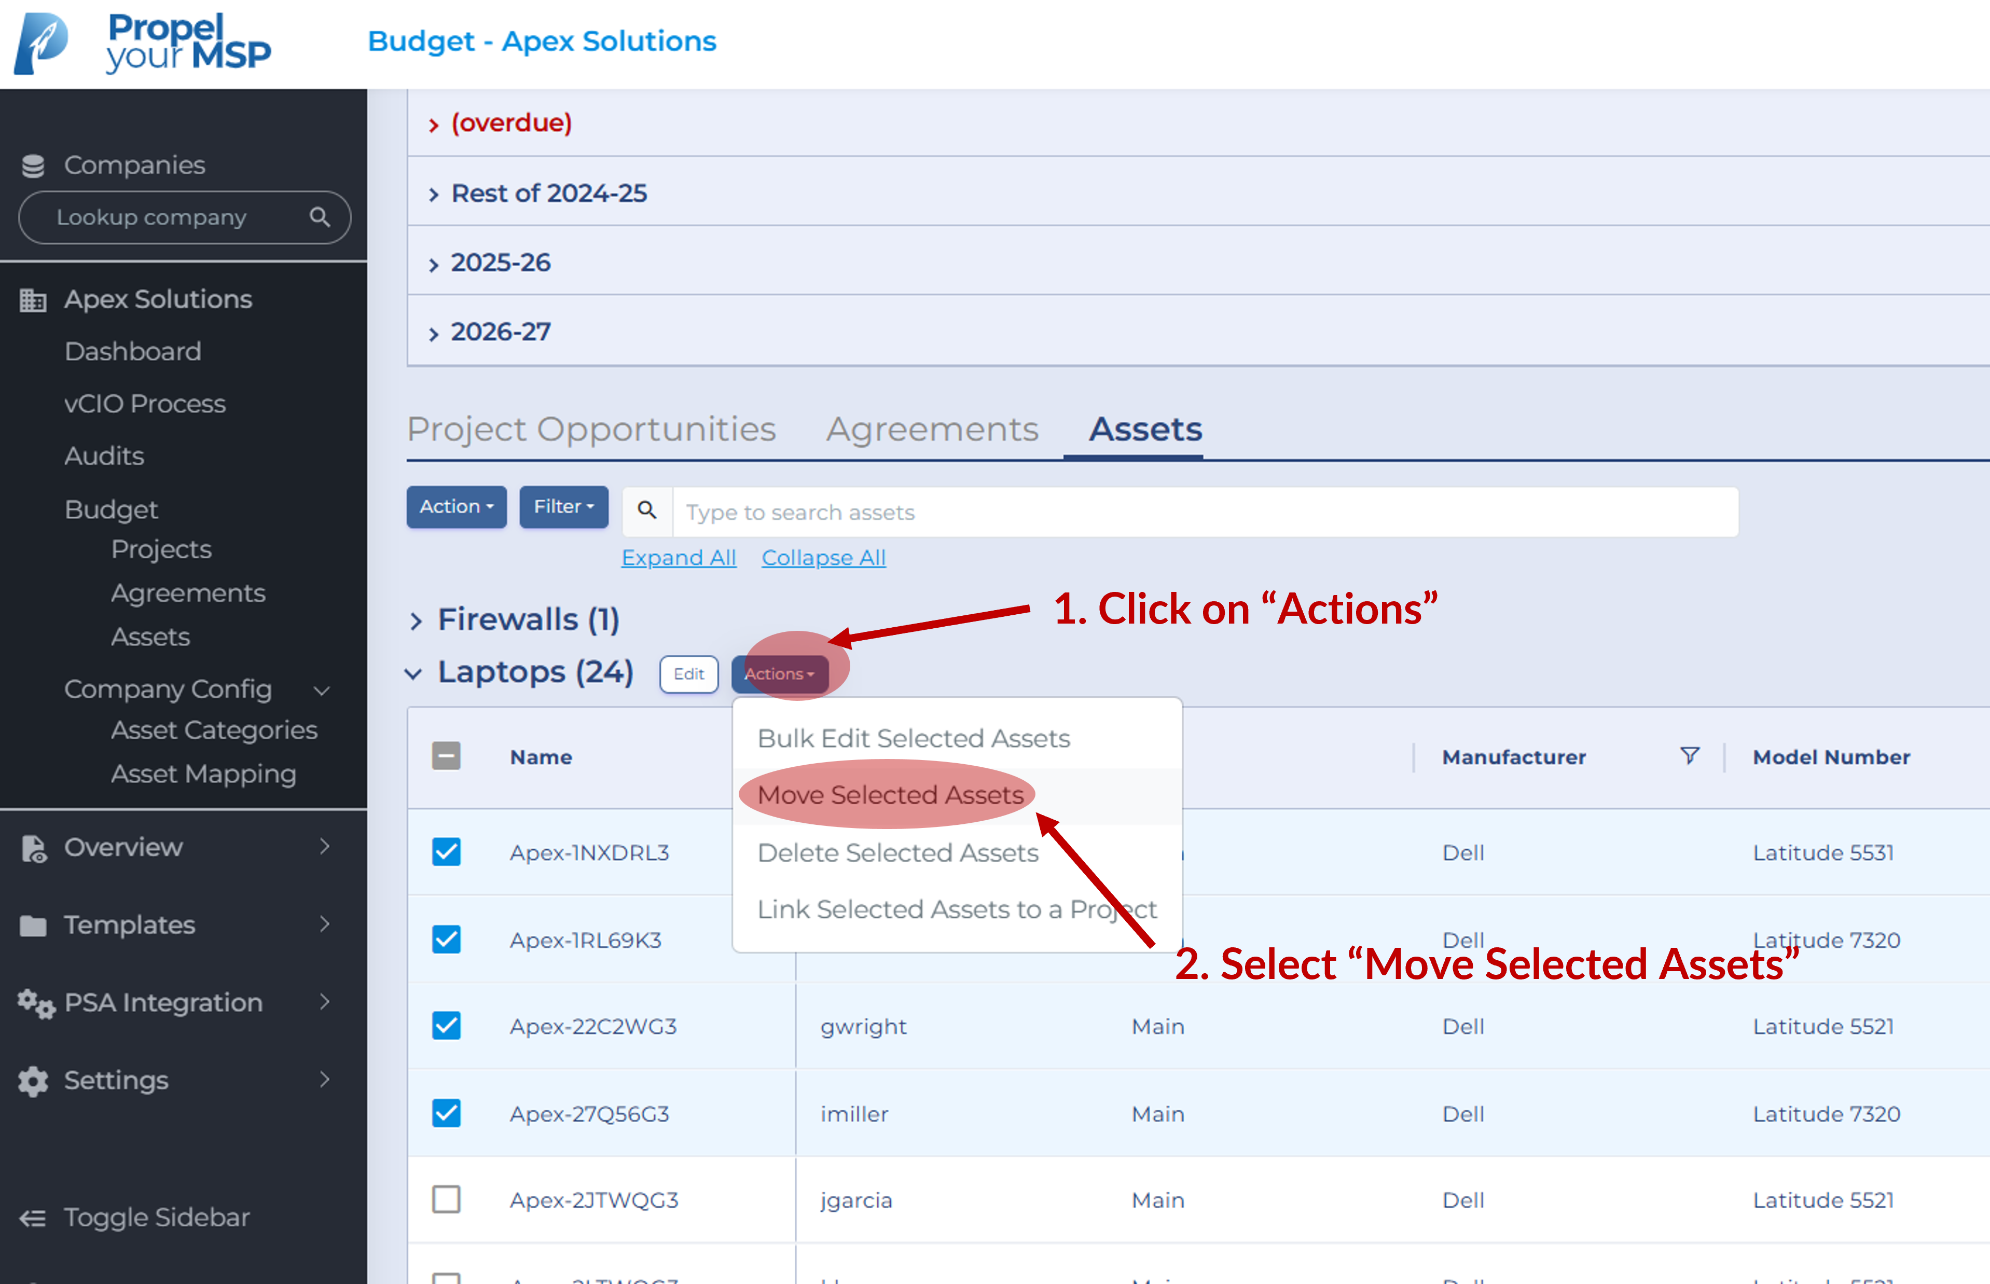This screenshot has width=1990, height=1284.
Task: Uncheck the Apex-27Q56G3 row checkbox
Action: pyautogui.click(x=446, y=1113)
